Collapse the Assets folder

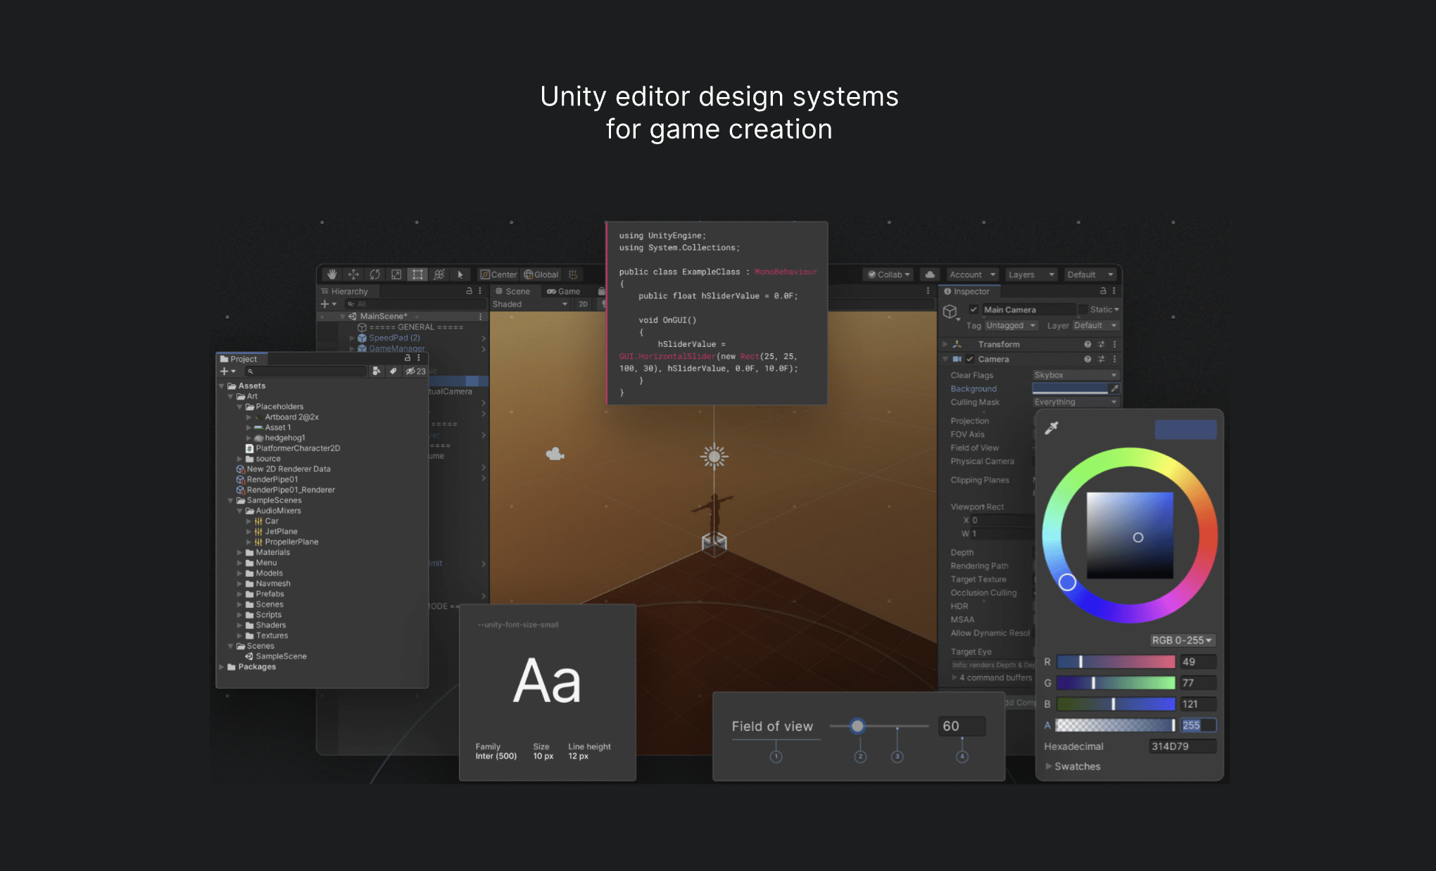(222, 386)
